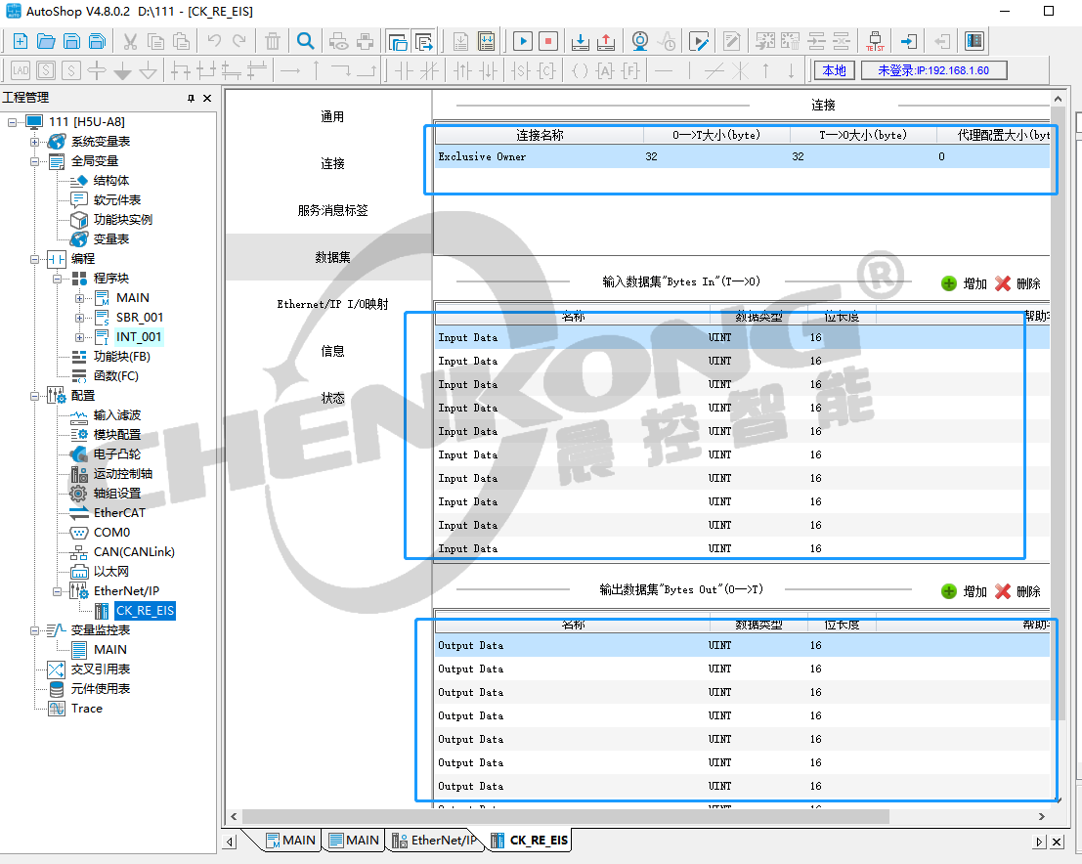The image size is (1082, 864).
Task: Click the compile-all double arrow icon
Action: point(487,41)
